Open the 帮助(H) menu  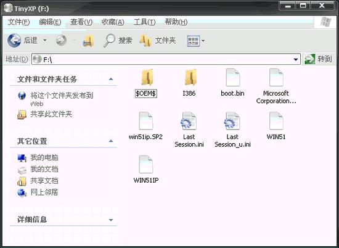176,22
